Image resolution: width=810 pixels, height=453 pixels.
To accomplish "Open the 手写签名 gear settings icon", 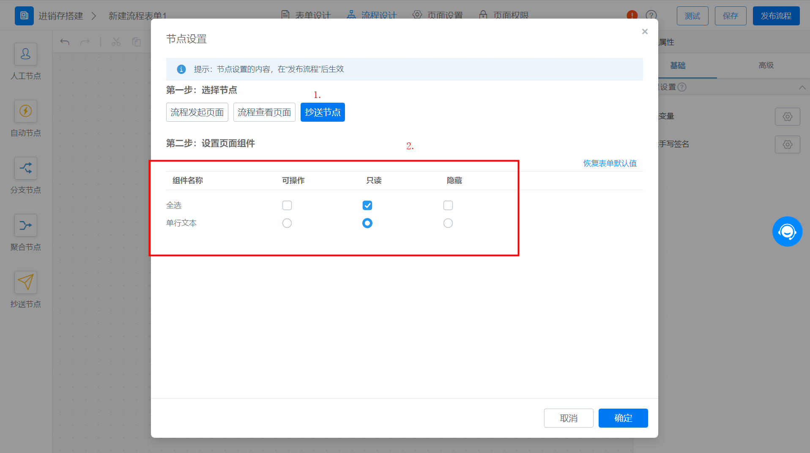I will click(787, 145).
